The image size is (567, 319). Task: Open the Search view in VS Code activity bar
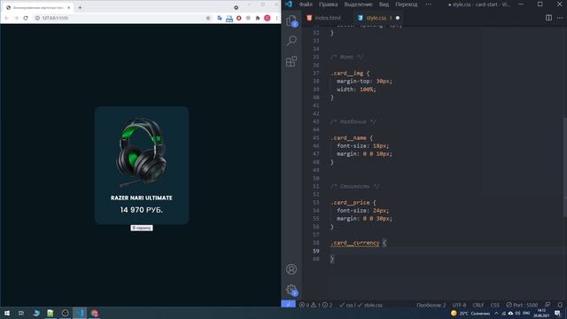tap(291, 41)
